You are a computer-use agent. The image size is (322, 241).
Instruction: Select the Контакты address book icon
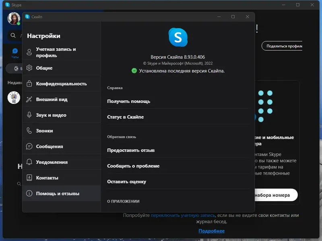click(29, 177)
